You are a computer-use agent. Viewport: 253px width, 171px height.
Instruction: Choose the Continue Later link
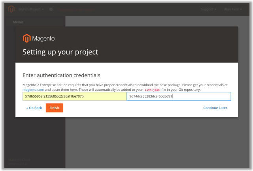215,108
